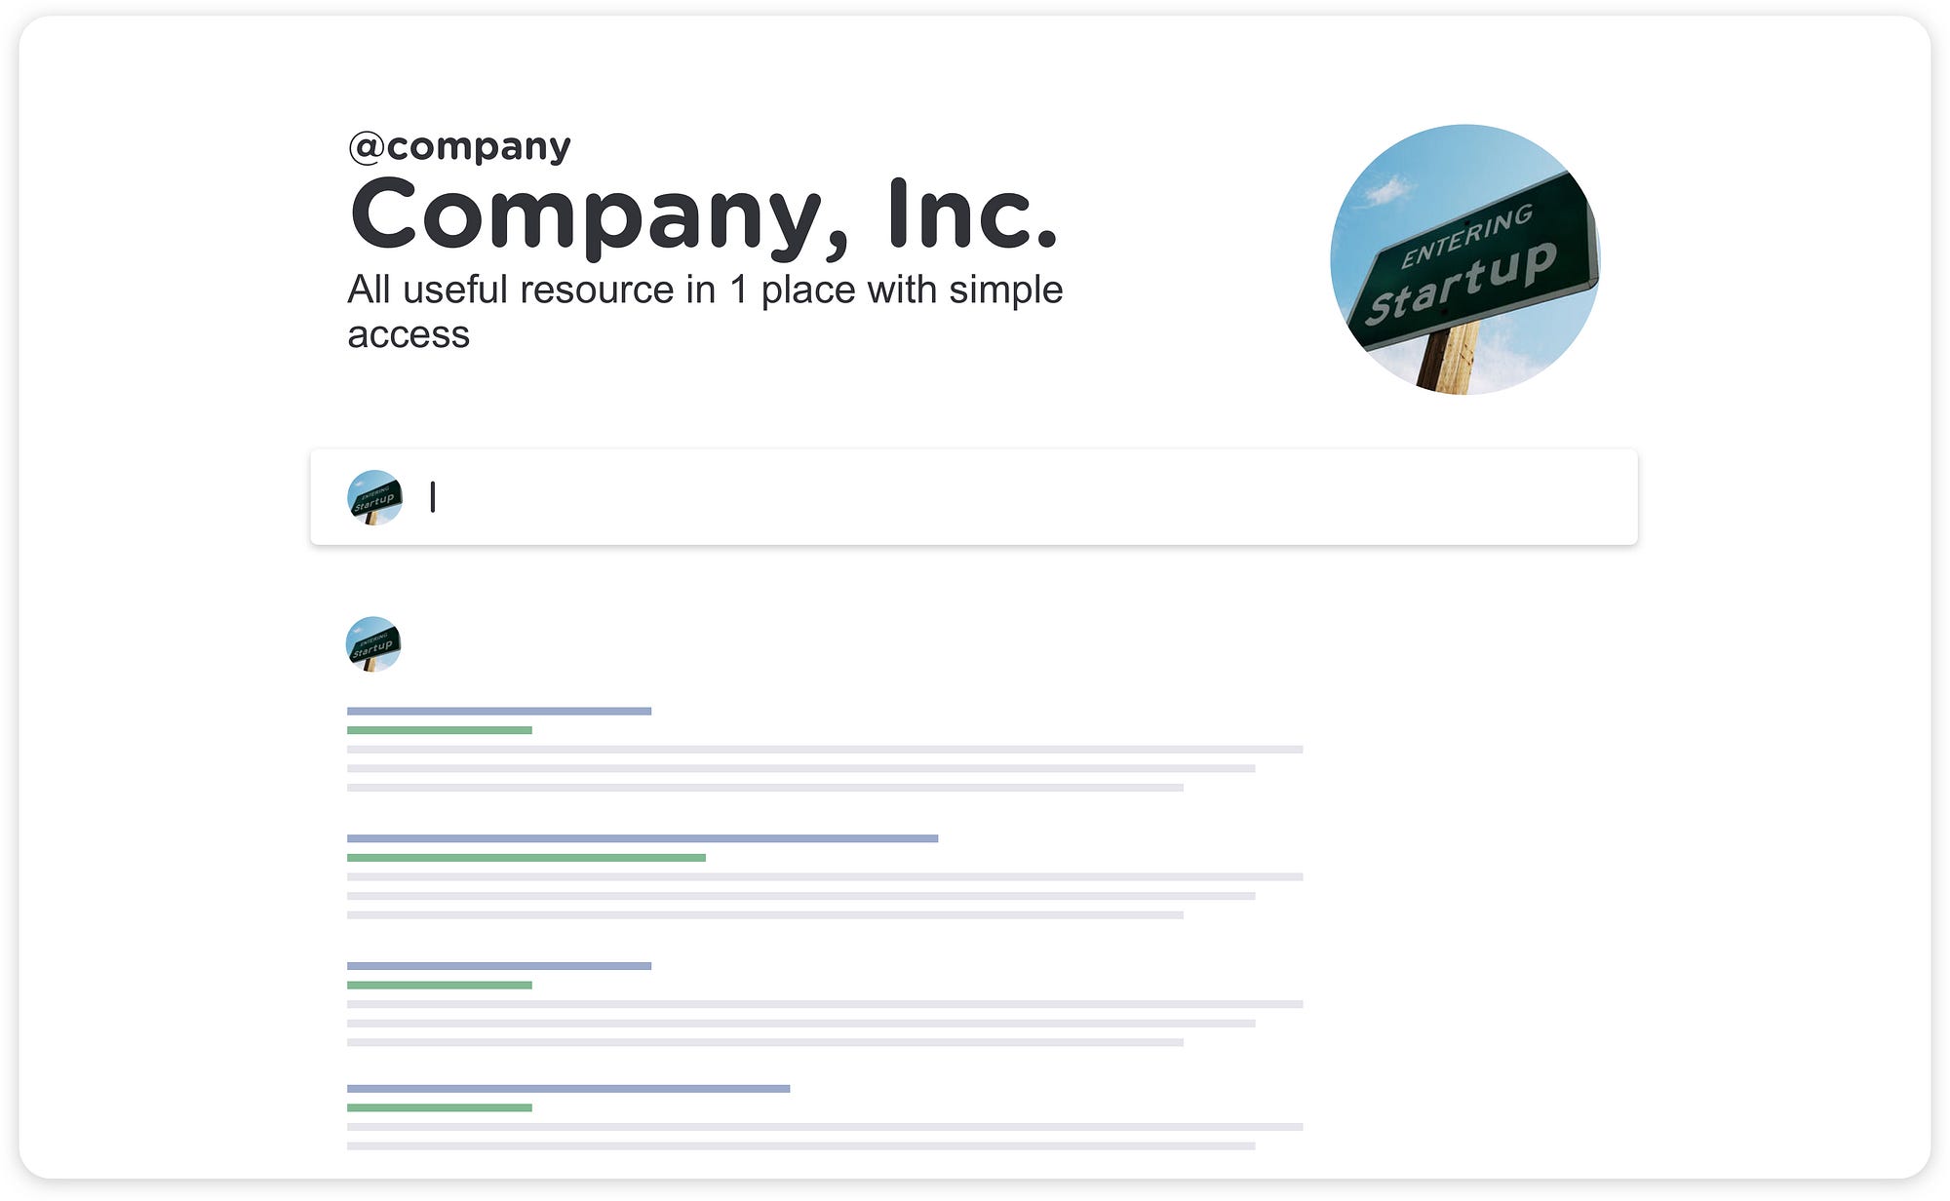
Task: Click the fourth result's green URL line
Action: pos(440,1108)
